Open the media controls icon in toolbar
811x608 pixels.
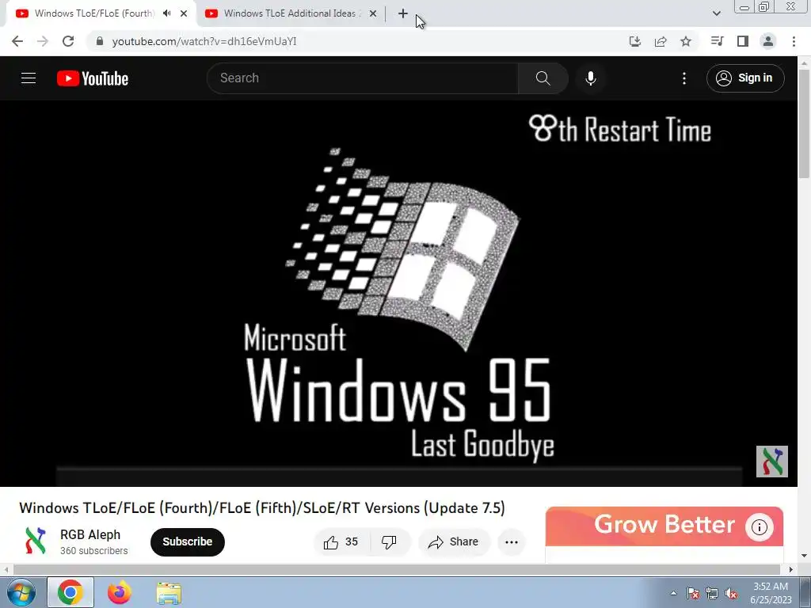[717, 41]
